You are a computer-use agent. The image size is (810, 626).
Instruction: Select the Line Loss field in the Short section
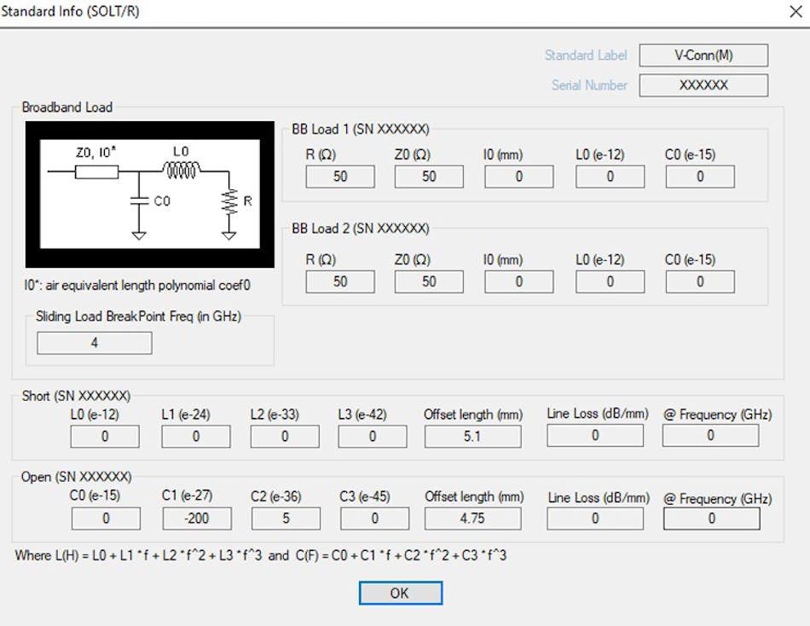tap(595, 436)
